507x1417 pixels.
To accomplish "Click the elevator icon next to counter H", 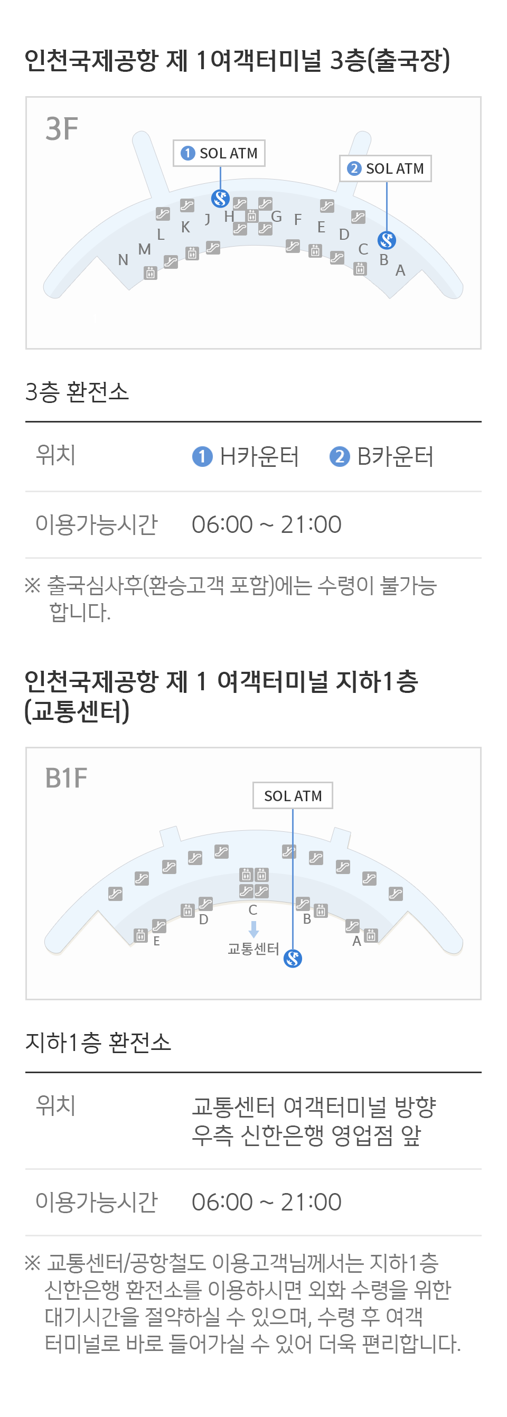I will [x=252, y=216].
